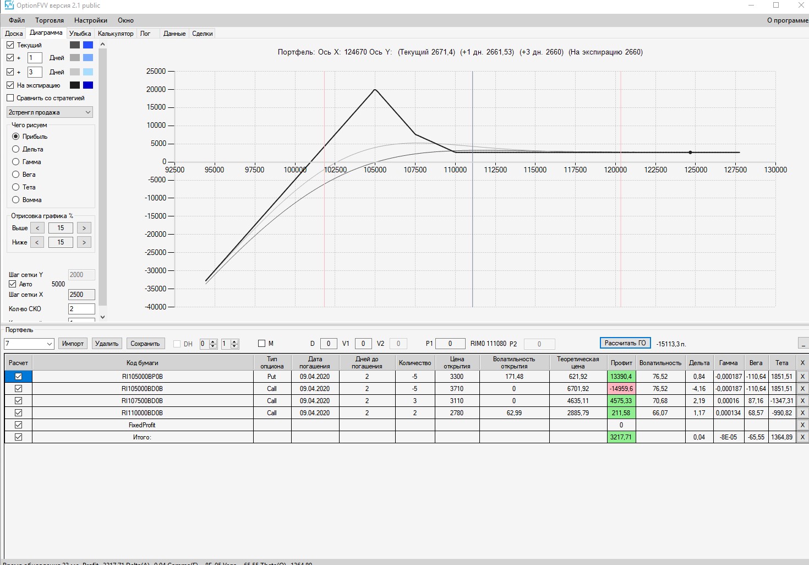809x565 pixels.
Task: Switch to the Калькулятор tab
Action: point(116,34)
